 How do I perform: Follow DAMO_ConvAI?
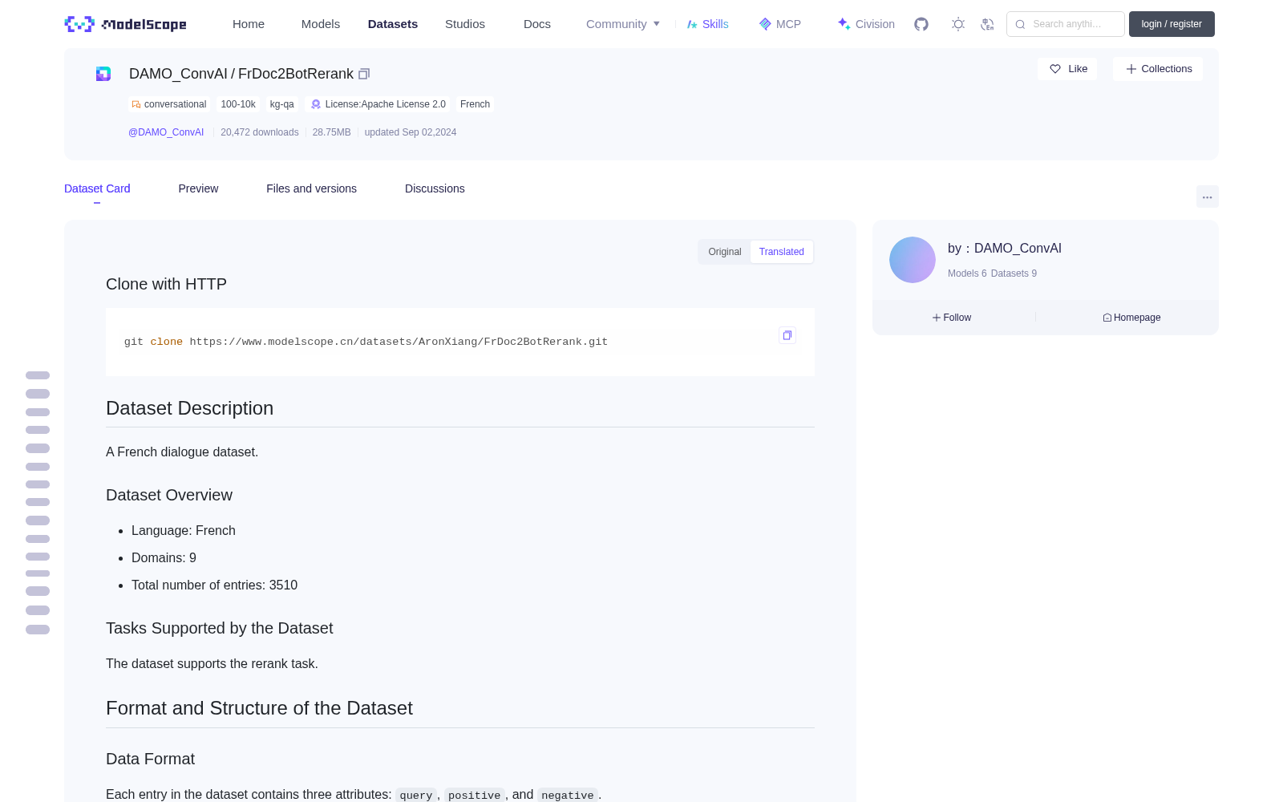tap(952, 318)
